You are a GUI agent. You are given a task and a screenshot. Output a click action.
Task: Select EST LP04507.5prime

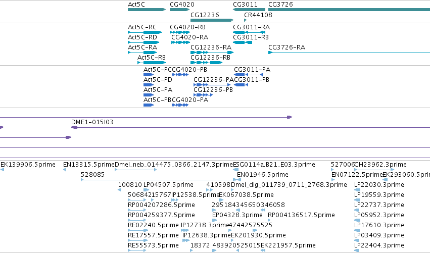click(x=146, y=190)
